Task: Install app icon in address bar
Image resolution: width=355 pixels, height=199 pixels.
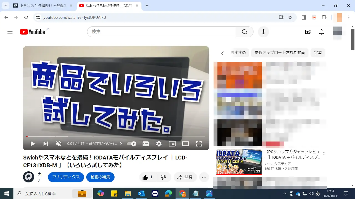Action: tap(281, 17)
